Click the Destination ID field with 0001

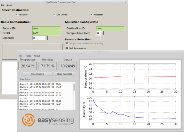[x=110, y=28]
